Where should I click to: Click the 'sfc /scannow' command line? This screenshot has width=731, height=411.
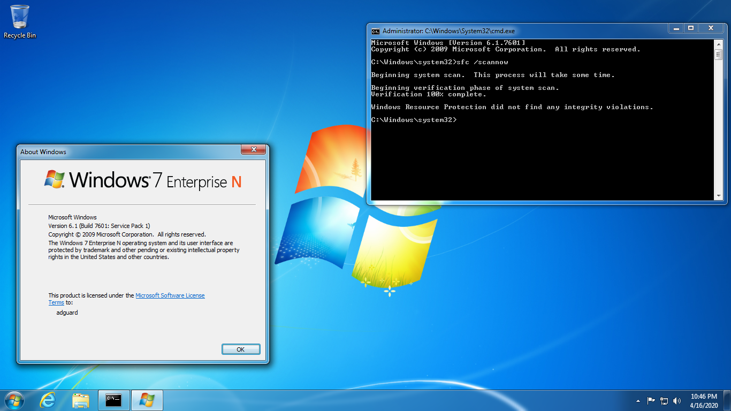440,62
